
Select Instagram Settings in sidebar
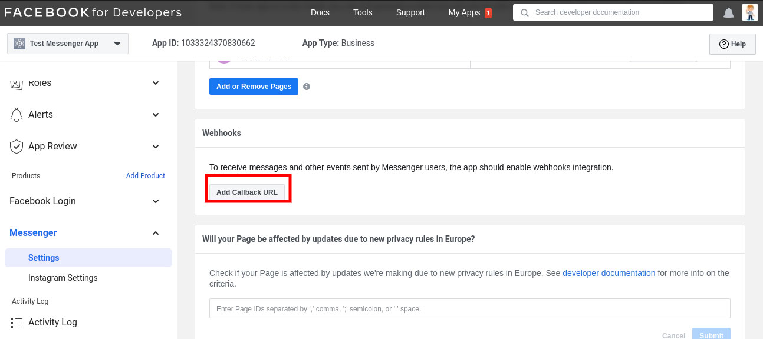pyautogui.click(x=63, y=278)
